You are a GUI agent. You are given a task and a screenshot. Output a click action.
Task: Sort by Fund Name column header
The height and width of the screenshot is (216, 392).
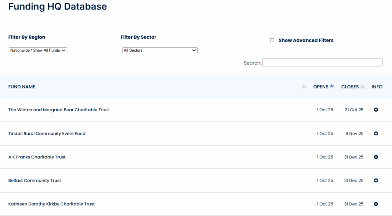(x=22, y=87)
